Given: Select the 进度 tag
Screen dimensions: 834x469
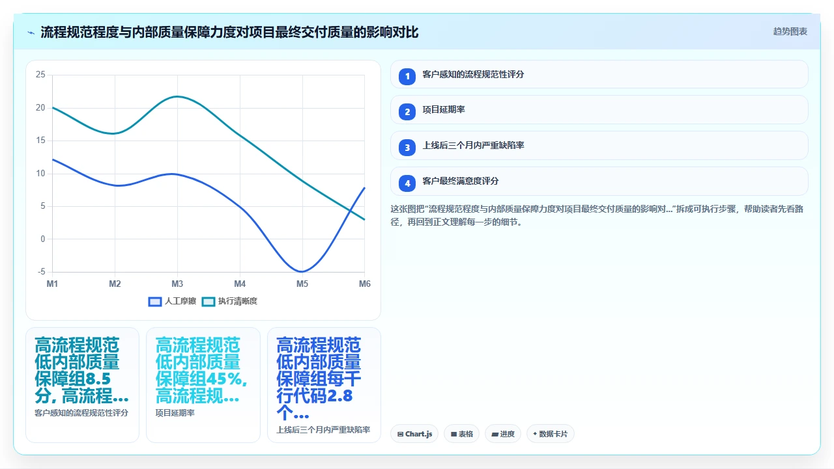Looking at the screenshot, I should [503, 434].
